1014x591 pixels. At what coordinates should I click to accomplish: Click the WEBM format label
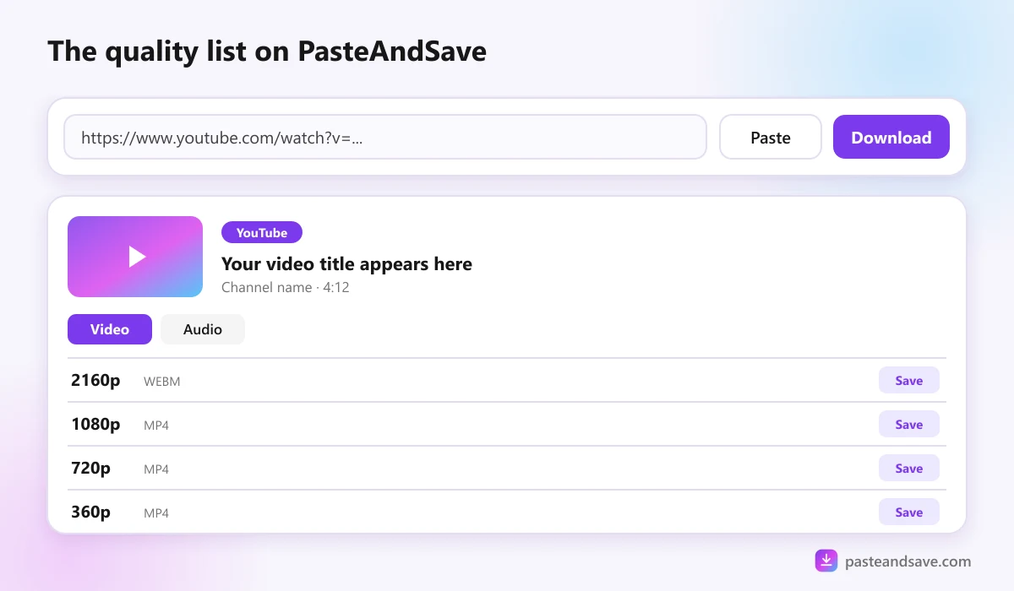pyautogui.click(x=162, y=382)
